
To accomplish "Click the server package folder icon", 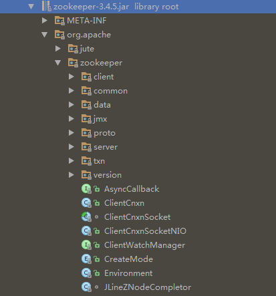I will [x=86, y=147].
